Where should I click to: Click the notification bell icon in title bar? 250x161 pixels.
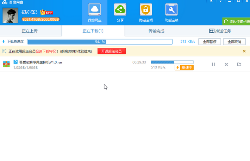(211, 1)
